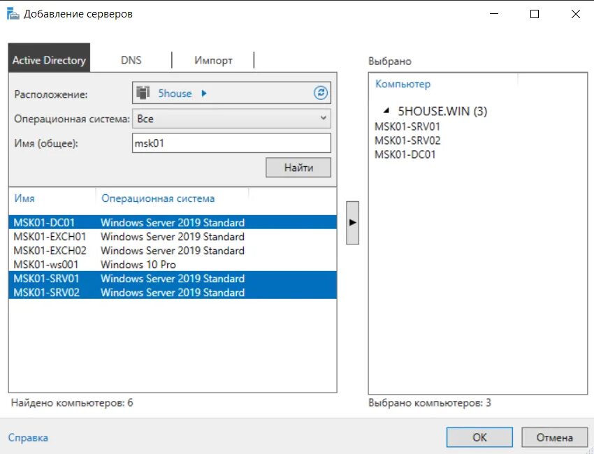Select MSK01-SRV02 in results list
594x454 pixels.
coord(173,293)
